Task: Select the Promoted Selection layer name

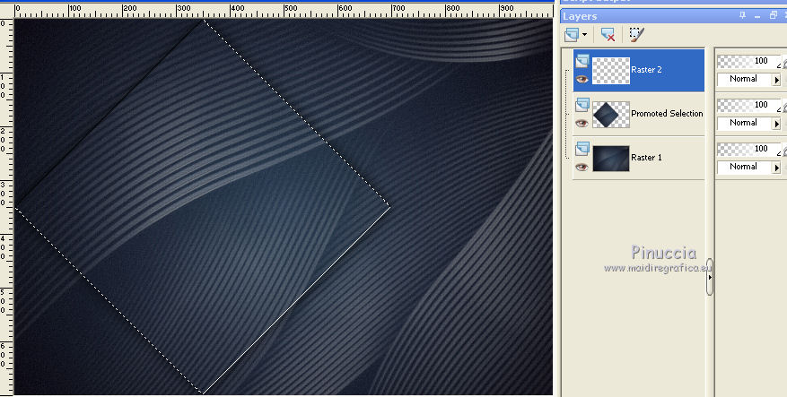Action: point(667,114)
